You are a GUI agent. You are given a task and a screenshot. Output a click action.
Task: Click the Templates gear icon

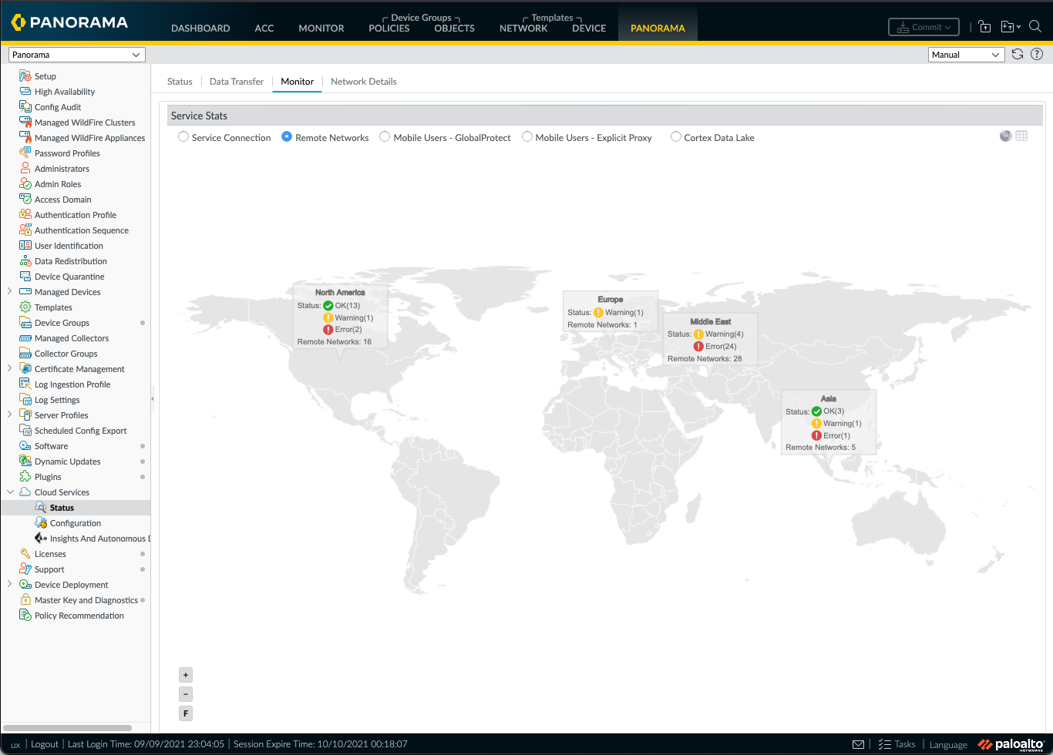pyautogui.click(x=25, y=307)
